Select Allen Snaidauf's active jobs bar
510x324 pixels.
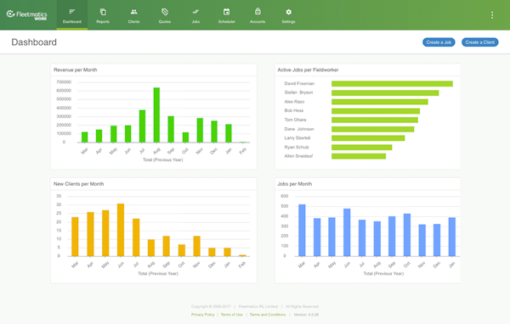(359, 156)
